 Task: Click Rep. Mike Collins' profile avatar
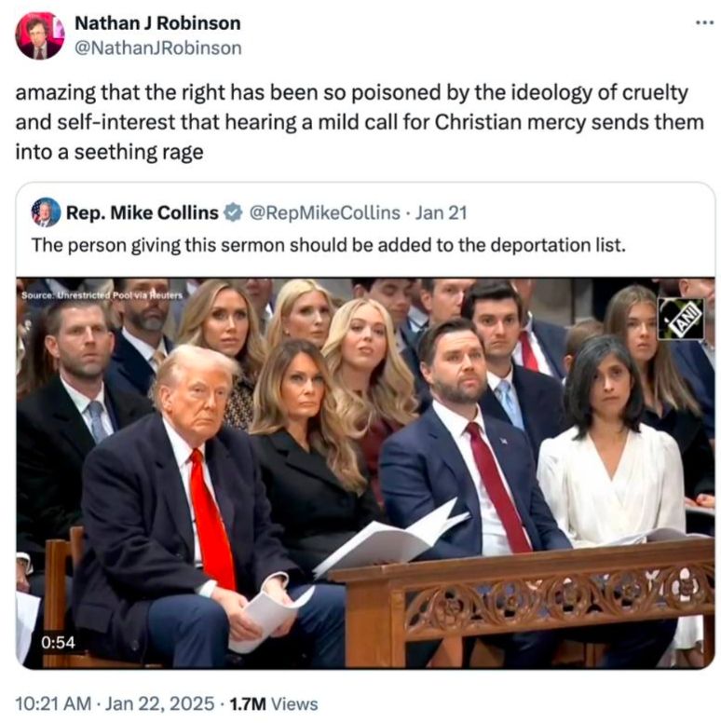(46, 212)
